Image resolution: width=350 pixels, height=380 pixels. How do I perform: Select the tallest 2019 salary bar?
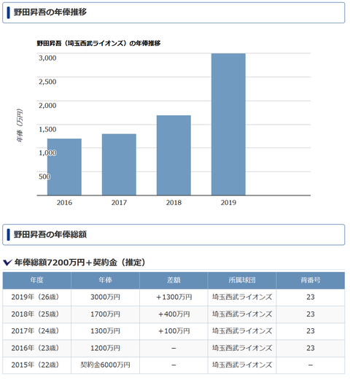(x=228, y=124)
